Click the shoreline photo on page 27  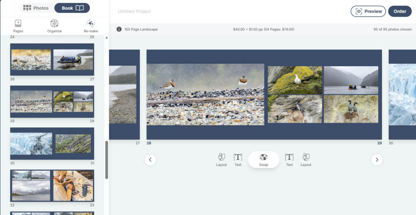[x=123, y=95]
